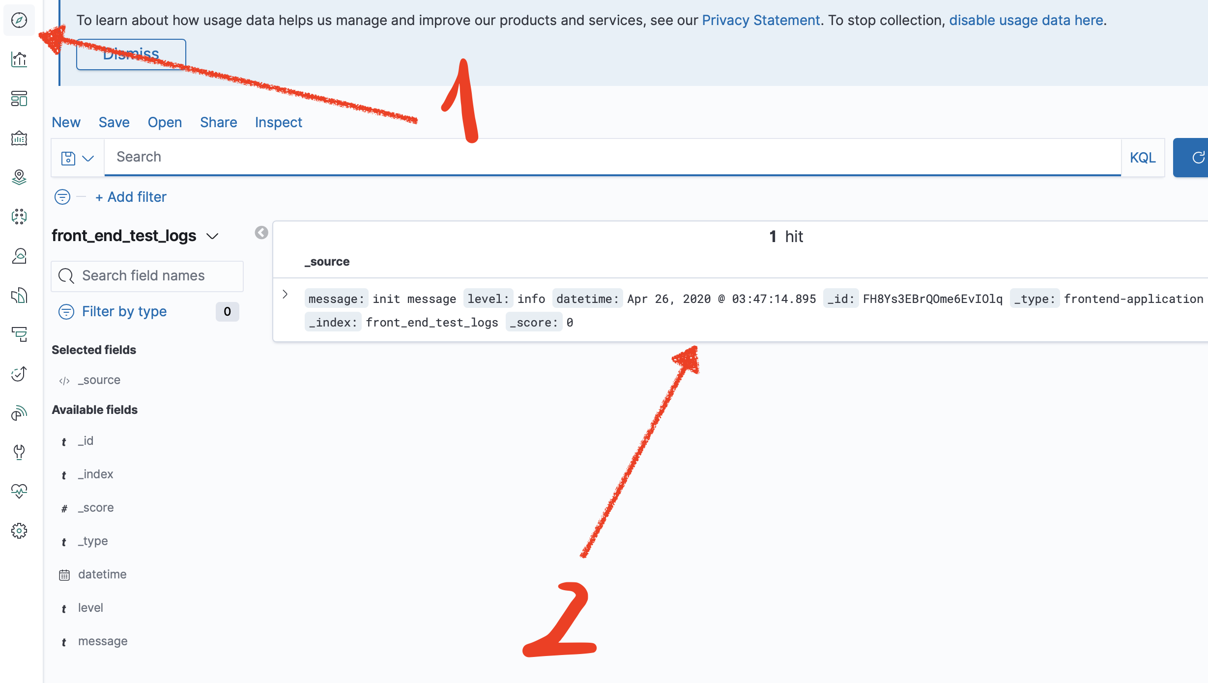Expand the log document row details
Screen dimensions: 1208x683
click(x=285, y=294)
